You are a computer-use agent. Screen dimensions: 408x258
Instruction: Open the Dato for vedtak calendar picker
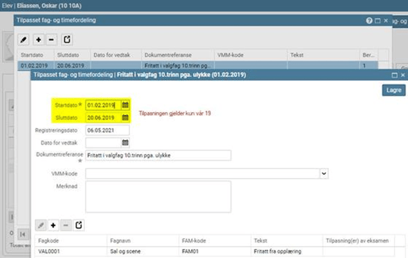[x=125, y=143]
